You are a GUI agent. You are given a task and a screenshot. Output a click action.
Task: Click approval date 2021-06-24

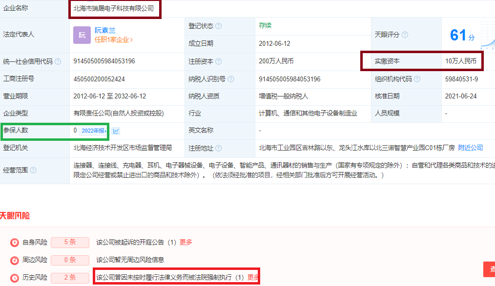[x=461, y=96]
